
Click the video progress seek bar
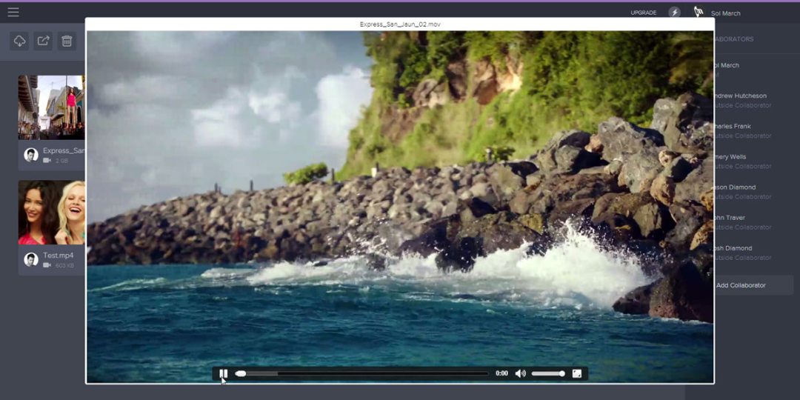(361, 373)
